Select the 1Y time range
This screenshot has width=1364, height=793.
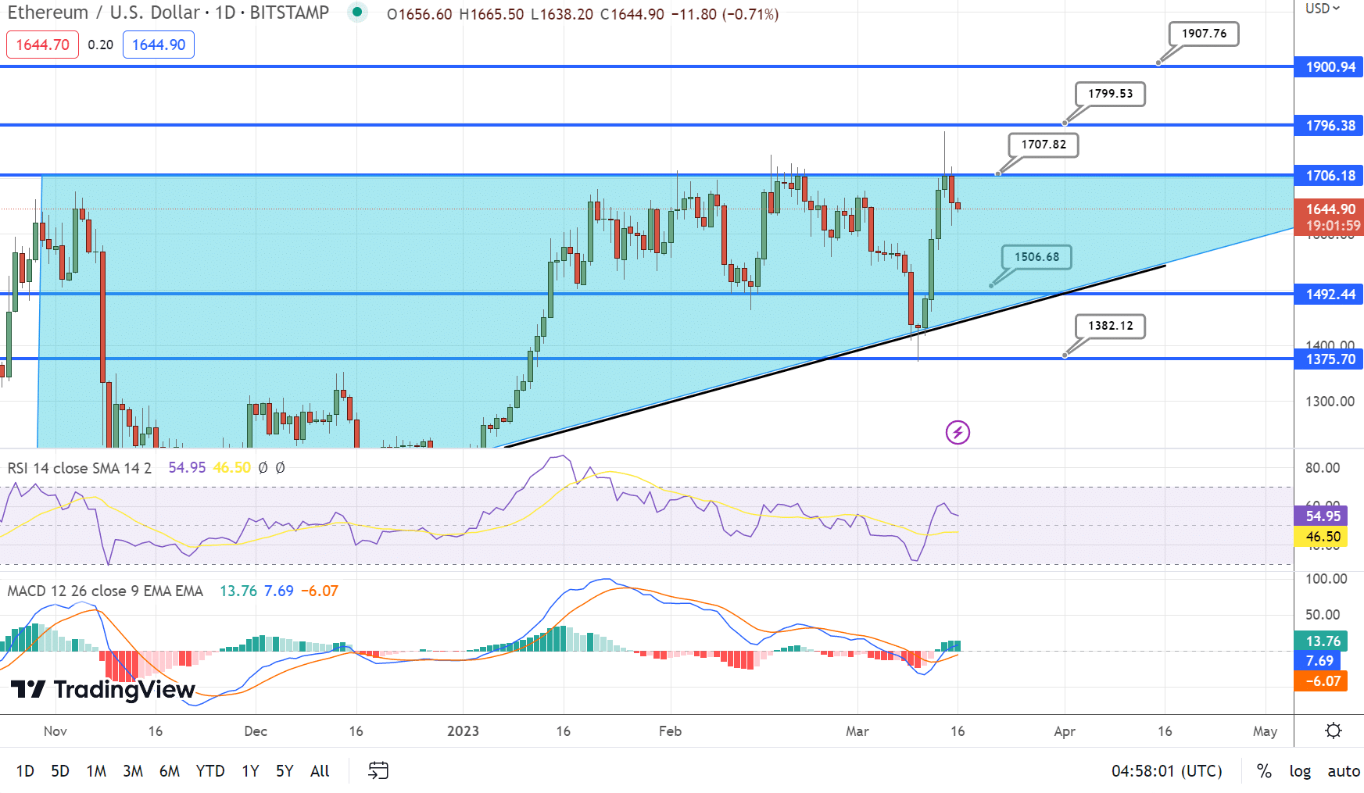coord(250,771)
